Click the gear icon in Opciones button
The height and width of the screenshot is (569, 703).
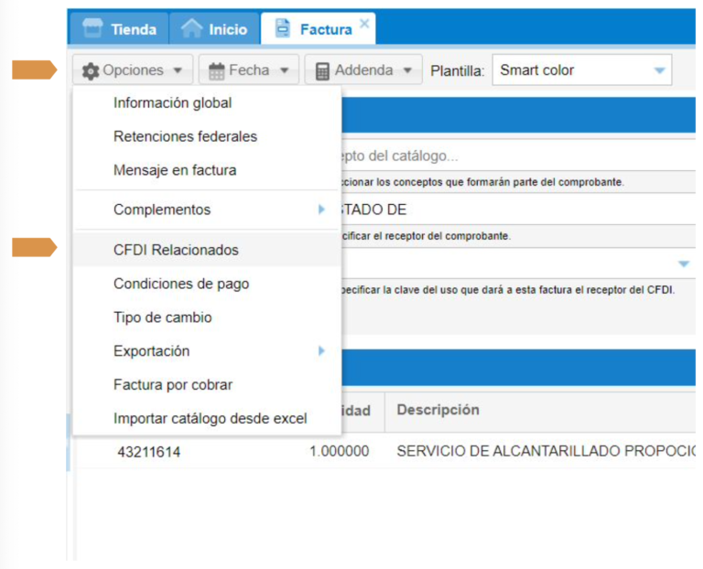pyautogui.click(x=91, y=70)
